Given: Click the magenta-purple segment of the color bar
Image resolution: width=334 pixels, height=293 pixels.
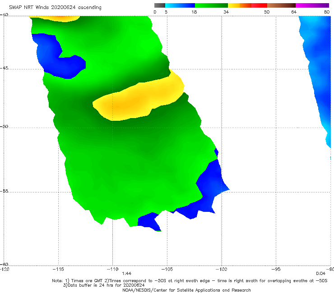Looking at the screenshot, I should 312,5.
